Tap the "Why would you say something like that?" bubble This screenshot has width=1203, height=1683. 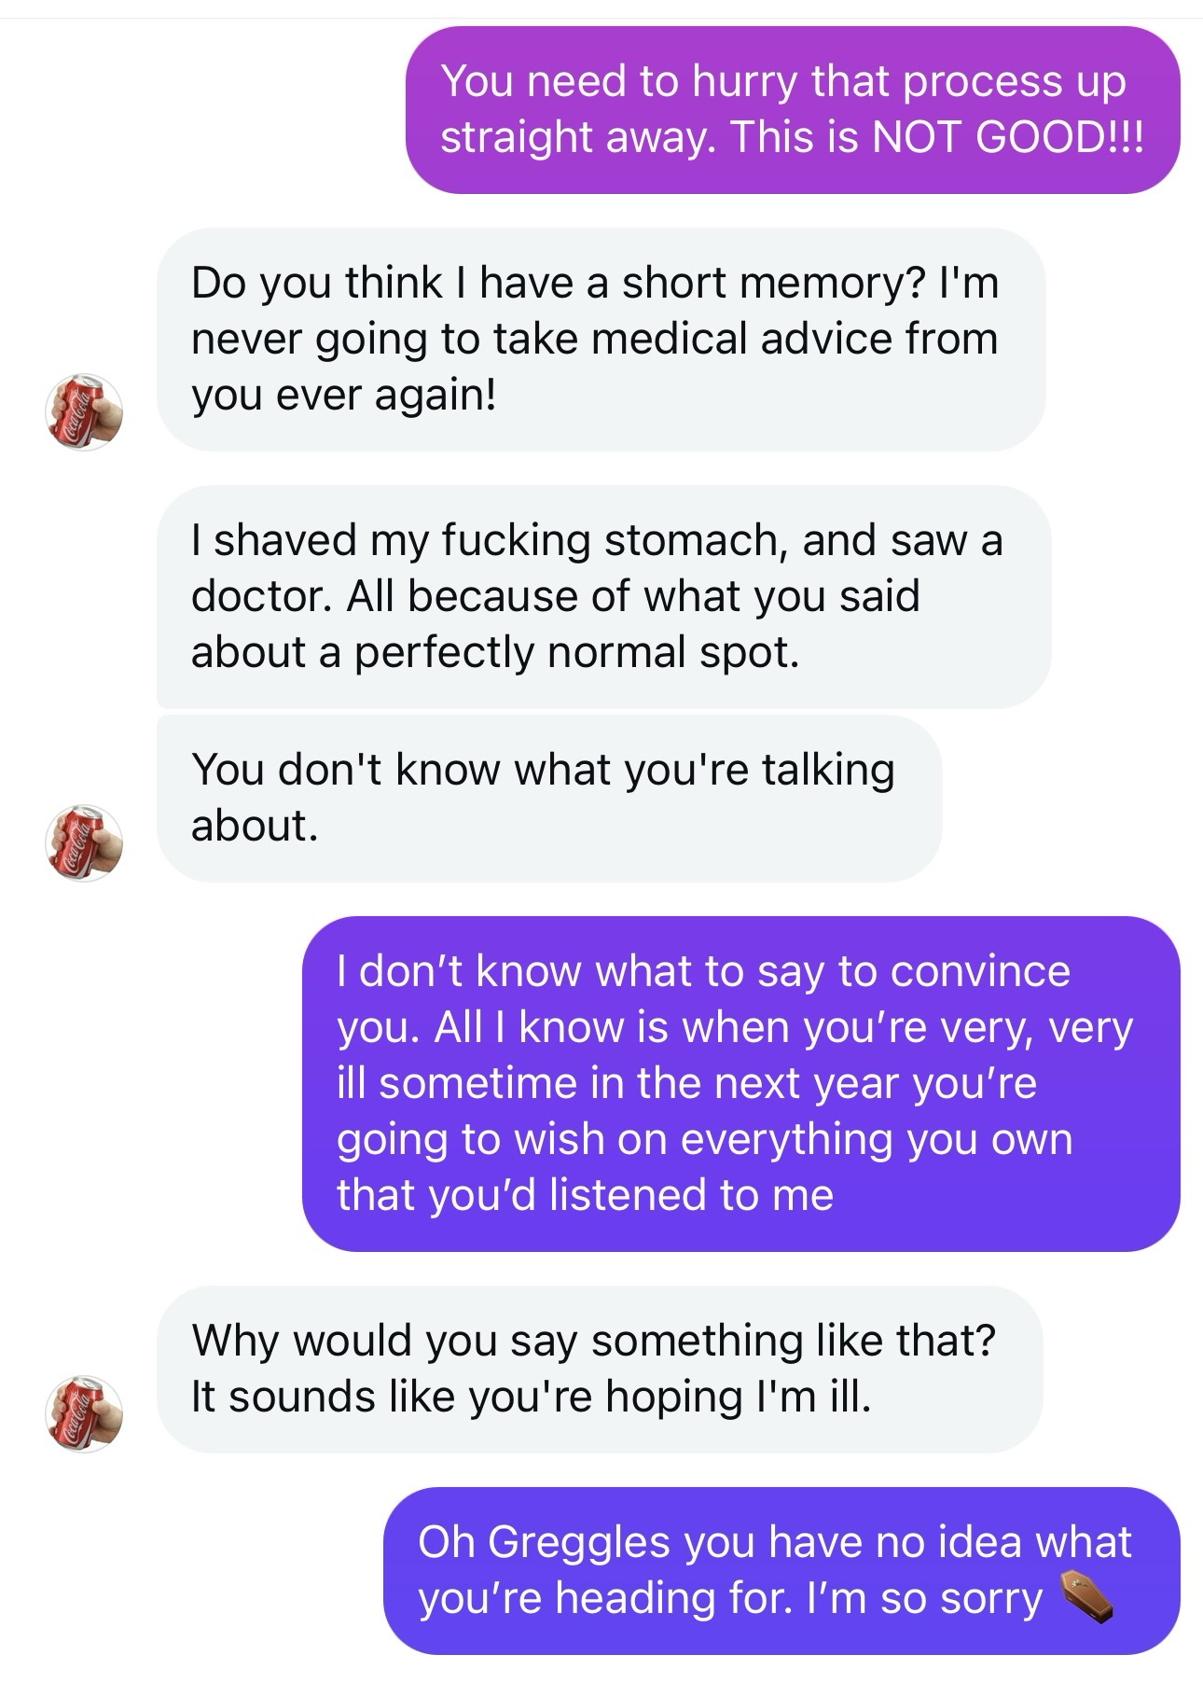click(599, 1369)
